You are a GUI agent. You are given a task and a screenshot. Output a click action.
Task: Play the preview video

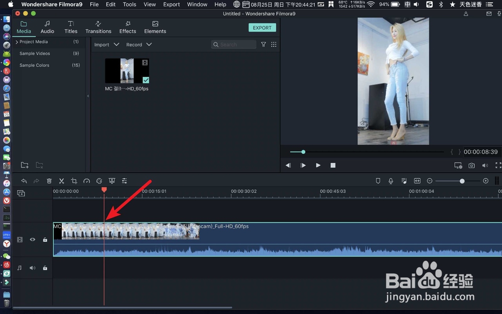(318, 165)
